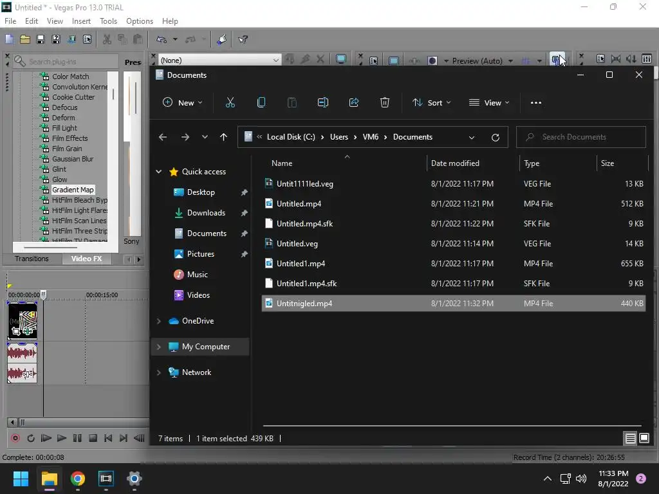Select the Film Grain video effect
Image resolution: width=659 pixels, height=494 pixels.
67,149
